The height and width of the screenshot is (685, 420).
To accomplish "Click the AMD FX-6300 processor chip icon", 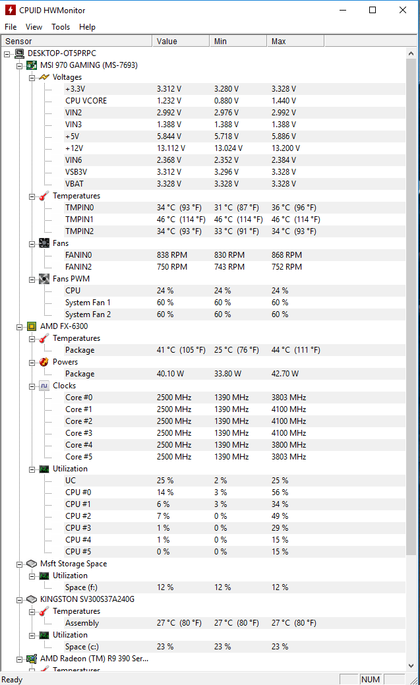I will point(32,326).
